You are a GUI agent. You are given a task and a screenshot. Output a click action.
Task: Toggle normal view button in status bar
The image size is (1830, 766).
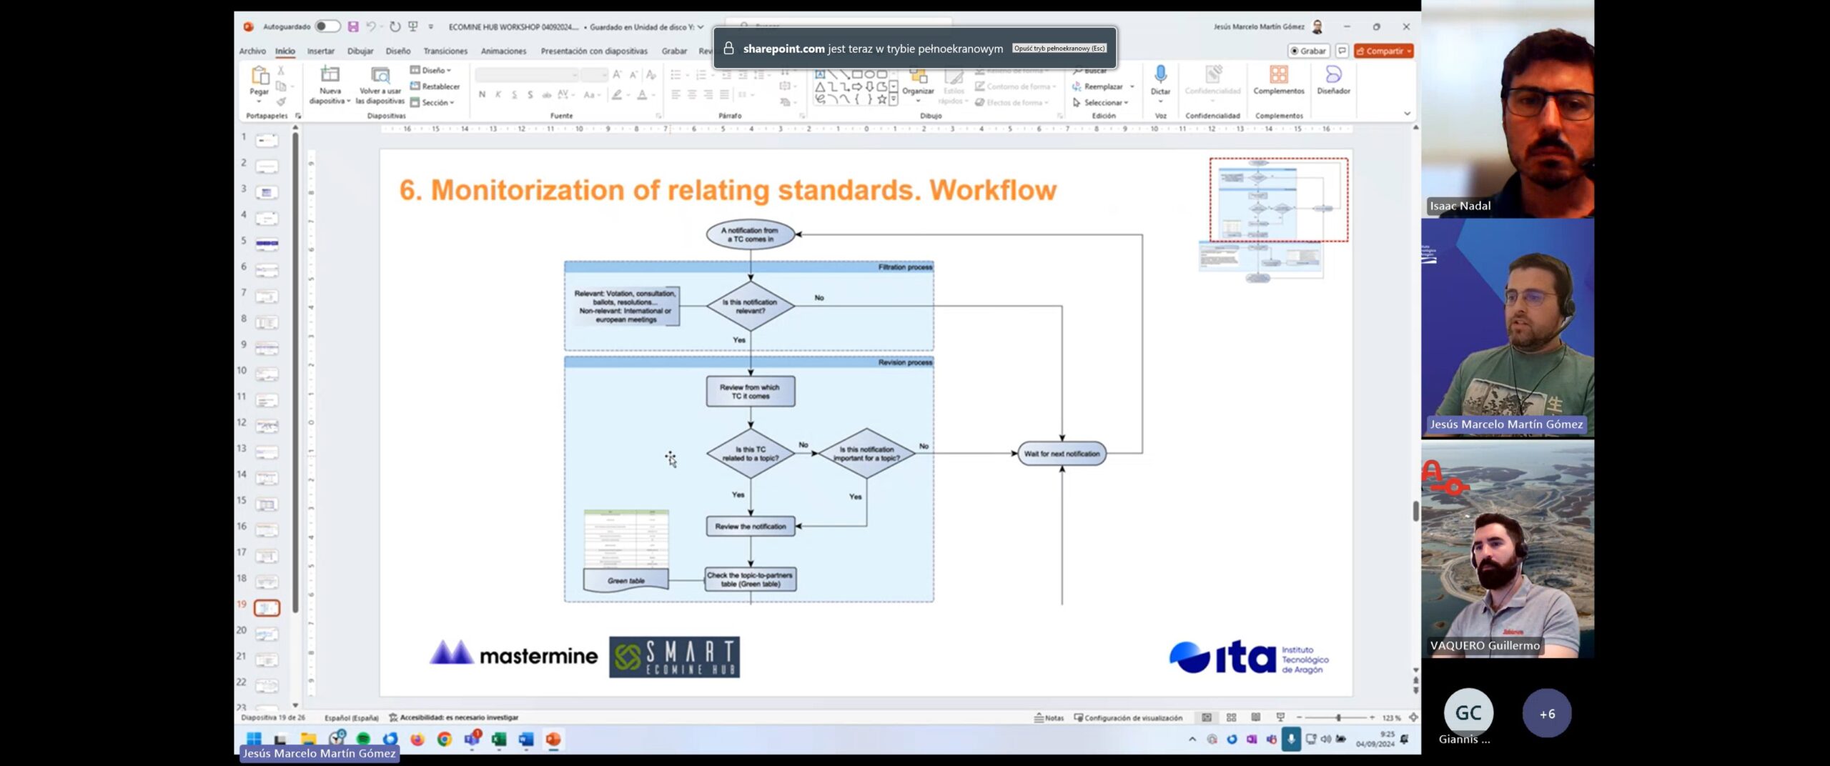tap(1207, 717)
